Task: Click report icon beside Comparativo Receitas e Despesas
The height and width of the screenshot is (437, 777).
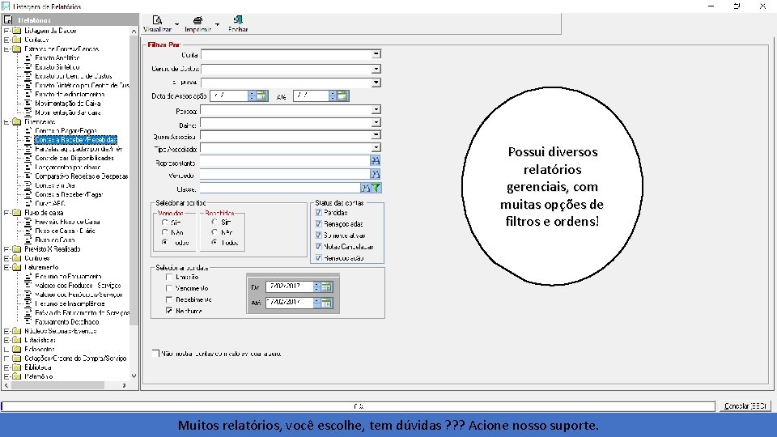Action: [x=28, y=176]
